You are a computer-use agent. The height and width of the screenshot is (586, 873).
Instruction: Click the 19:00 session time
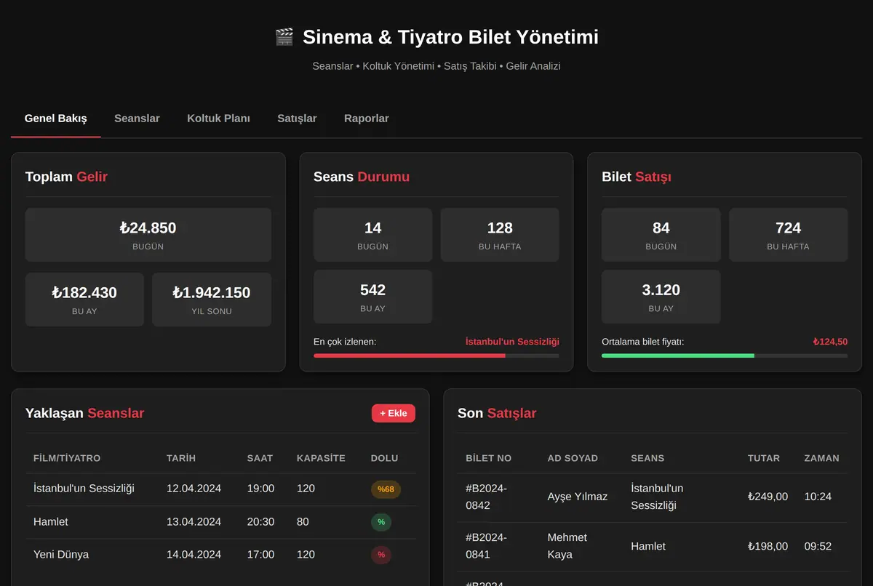point(260,489)
